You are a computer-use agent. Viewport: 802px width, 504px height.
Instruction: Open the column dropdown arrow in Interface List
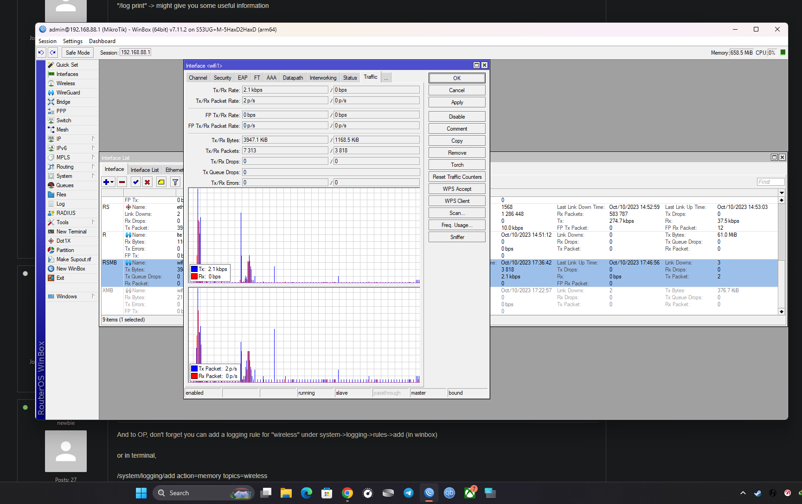[x=782, y=193]
